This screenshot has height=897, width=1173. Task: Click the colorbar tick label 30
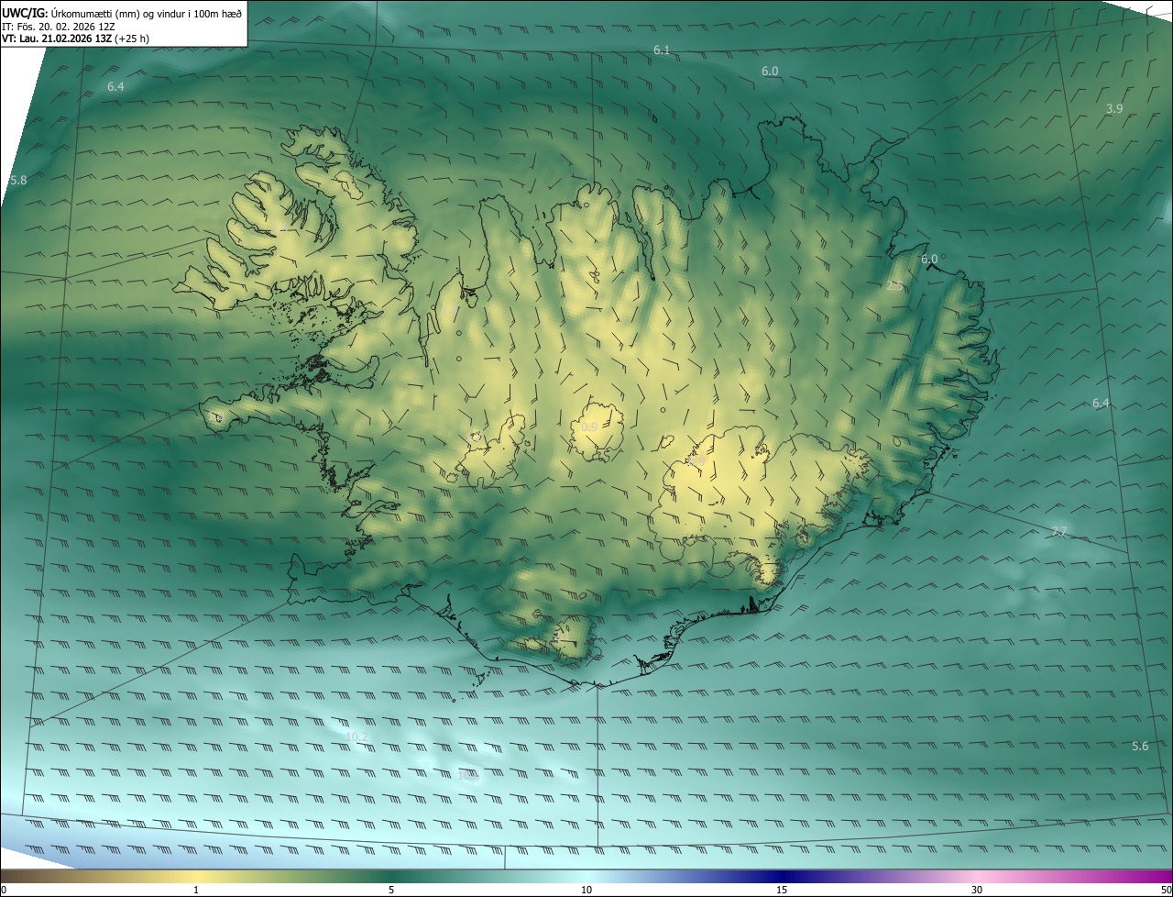(977, 890)
